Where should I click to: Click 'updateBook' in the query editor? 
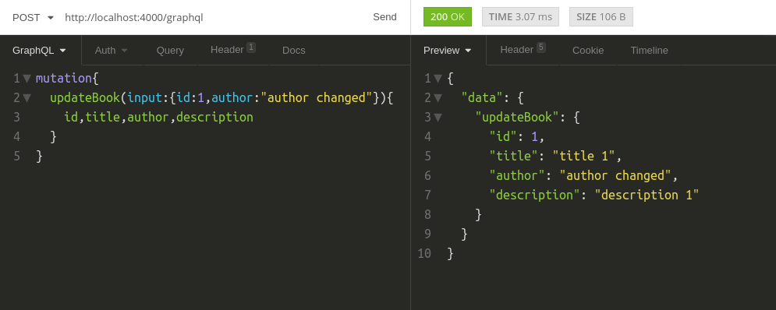click(85, 97)
